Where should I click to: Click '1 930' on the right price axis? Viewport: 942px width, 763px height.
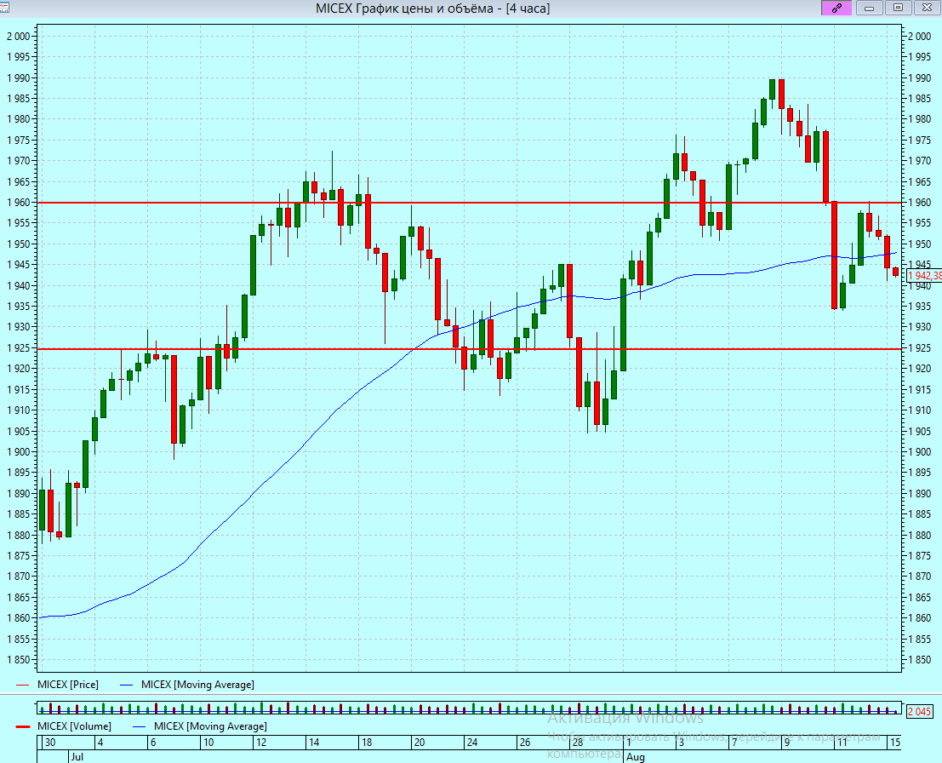[919, 327]
